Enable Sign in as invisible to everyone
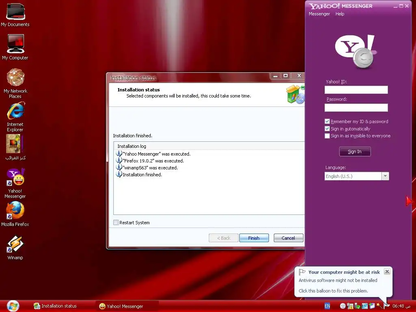Image resolution: width=416 pixels, height=312 pixels. tap(327, 136)
